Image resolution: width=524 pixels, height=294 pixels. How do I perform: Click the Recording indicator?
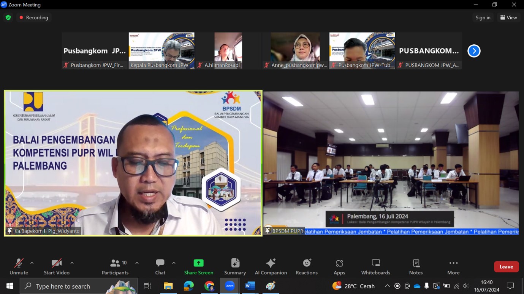click(x=34, y=17)
